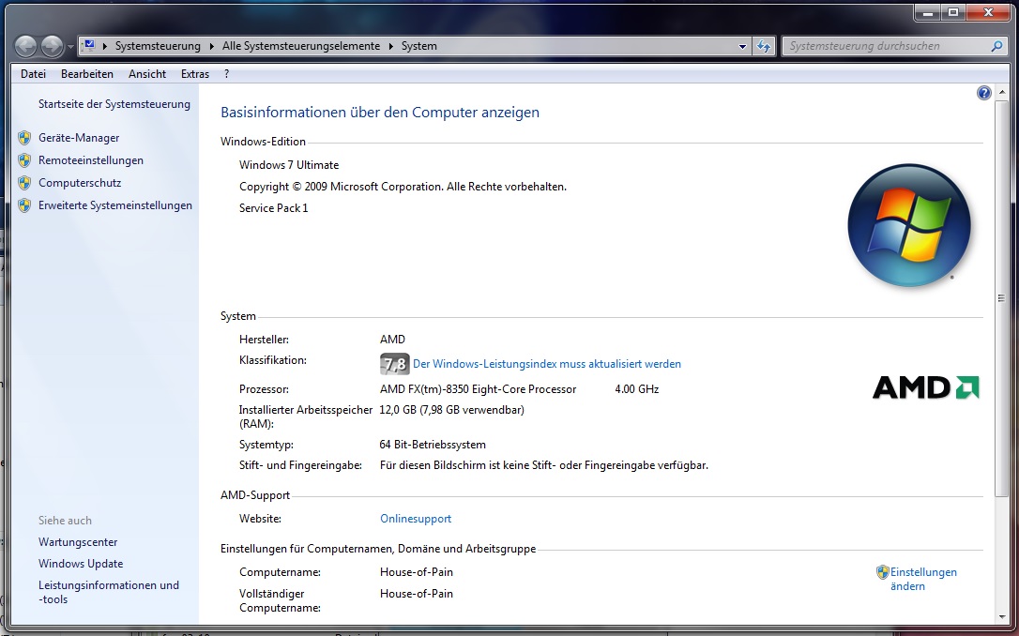Open the Ansicht menu
Image resolution: width=1019 pixels, height=636 pixels.
click(147, 74)
